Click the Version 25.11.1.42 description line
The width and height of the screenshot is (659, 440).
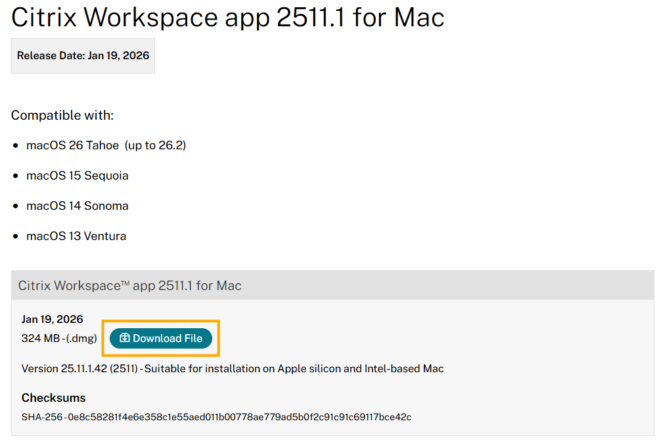(x=233, y=369)
